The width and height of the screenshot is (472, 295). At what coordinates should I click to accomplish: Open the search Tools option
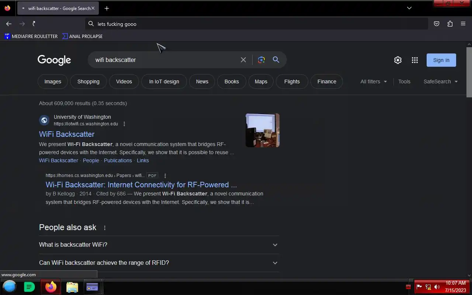pos(404,81)
